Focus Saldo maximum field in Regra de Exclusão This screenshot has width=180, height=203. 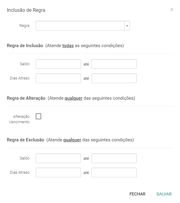(x=114, y=158)
